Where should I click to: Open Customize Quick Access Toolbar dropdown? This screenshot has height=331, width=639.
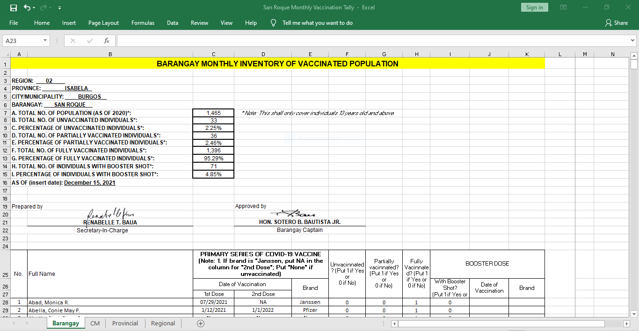[x=59, y=8]
